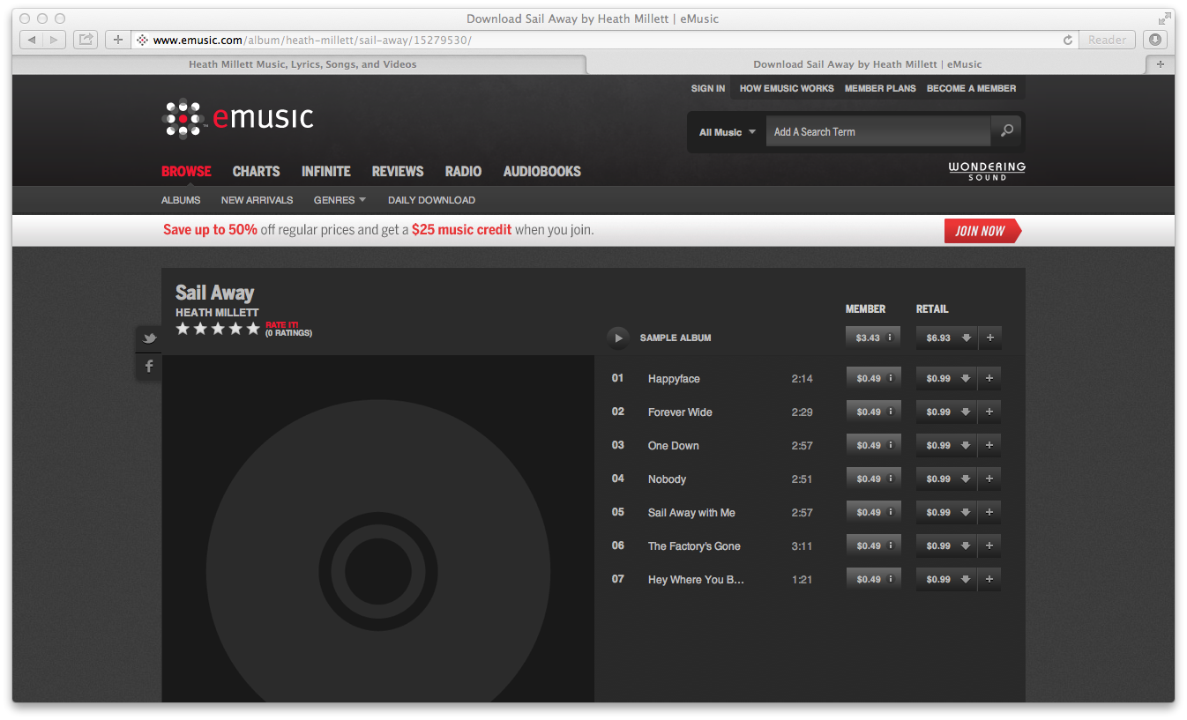Click plus icon next to One Down
The height and width of the screenshot is (720, 1187).
click(989, 445)
